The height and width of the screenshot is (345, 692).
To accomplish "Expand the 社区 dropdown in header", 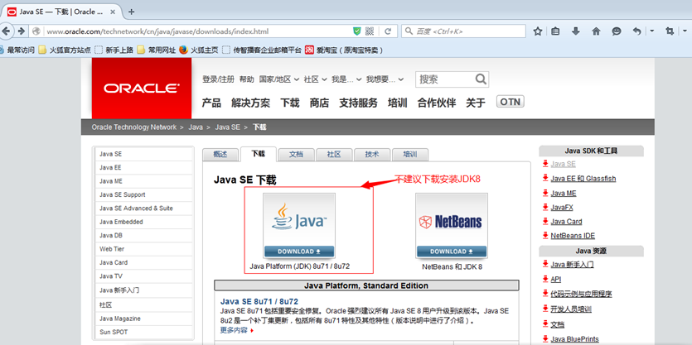I will tap(315, 79).
